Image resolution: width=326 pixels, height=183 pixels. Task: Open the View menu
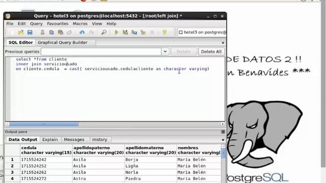click(x=97, y=24)
